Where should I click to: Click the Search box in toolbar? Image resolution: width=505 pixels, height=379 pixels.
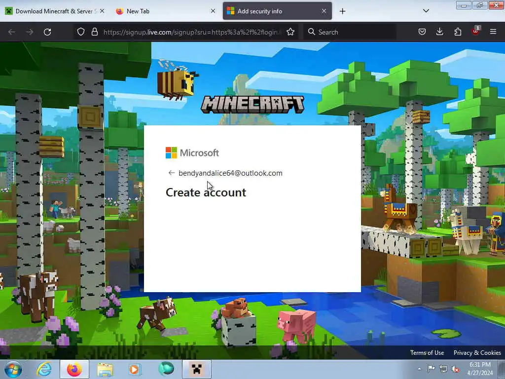[350, 32]
